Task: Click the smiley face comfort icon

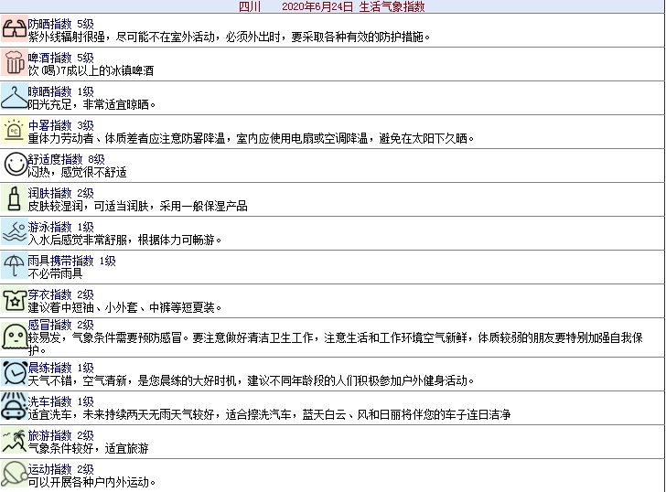Action: 14,165
